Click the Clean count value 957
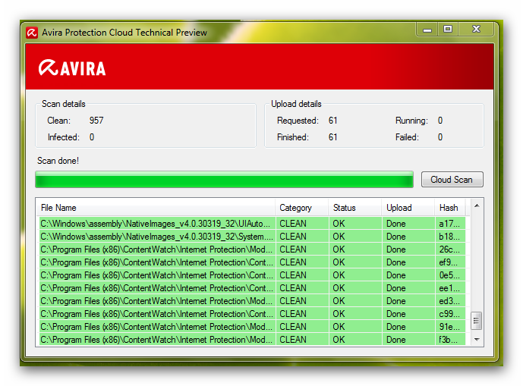The width and height of the screenshot is (523, 386). [96, 121]
